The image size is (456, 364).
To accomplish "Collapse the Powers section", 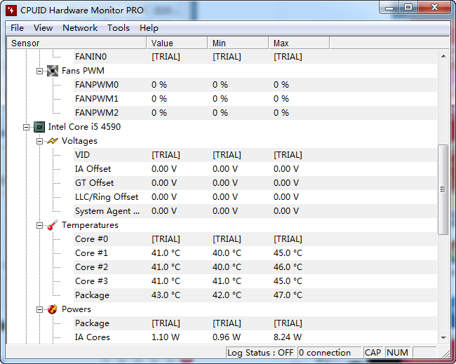I will 40,309.
